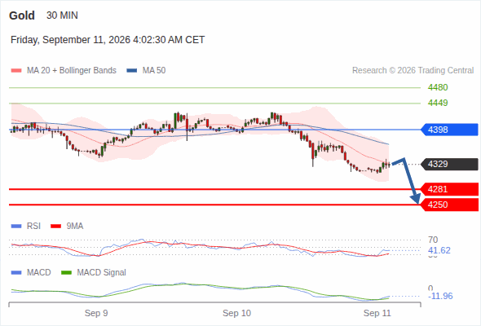Screen dimensions: 481x326
Task: Click the RSI legend label
Action: (x=33, y=227)
